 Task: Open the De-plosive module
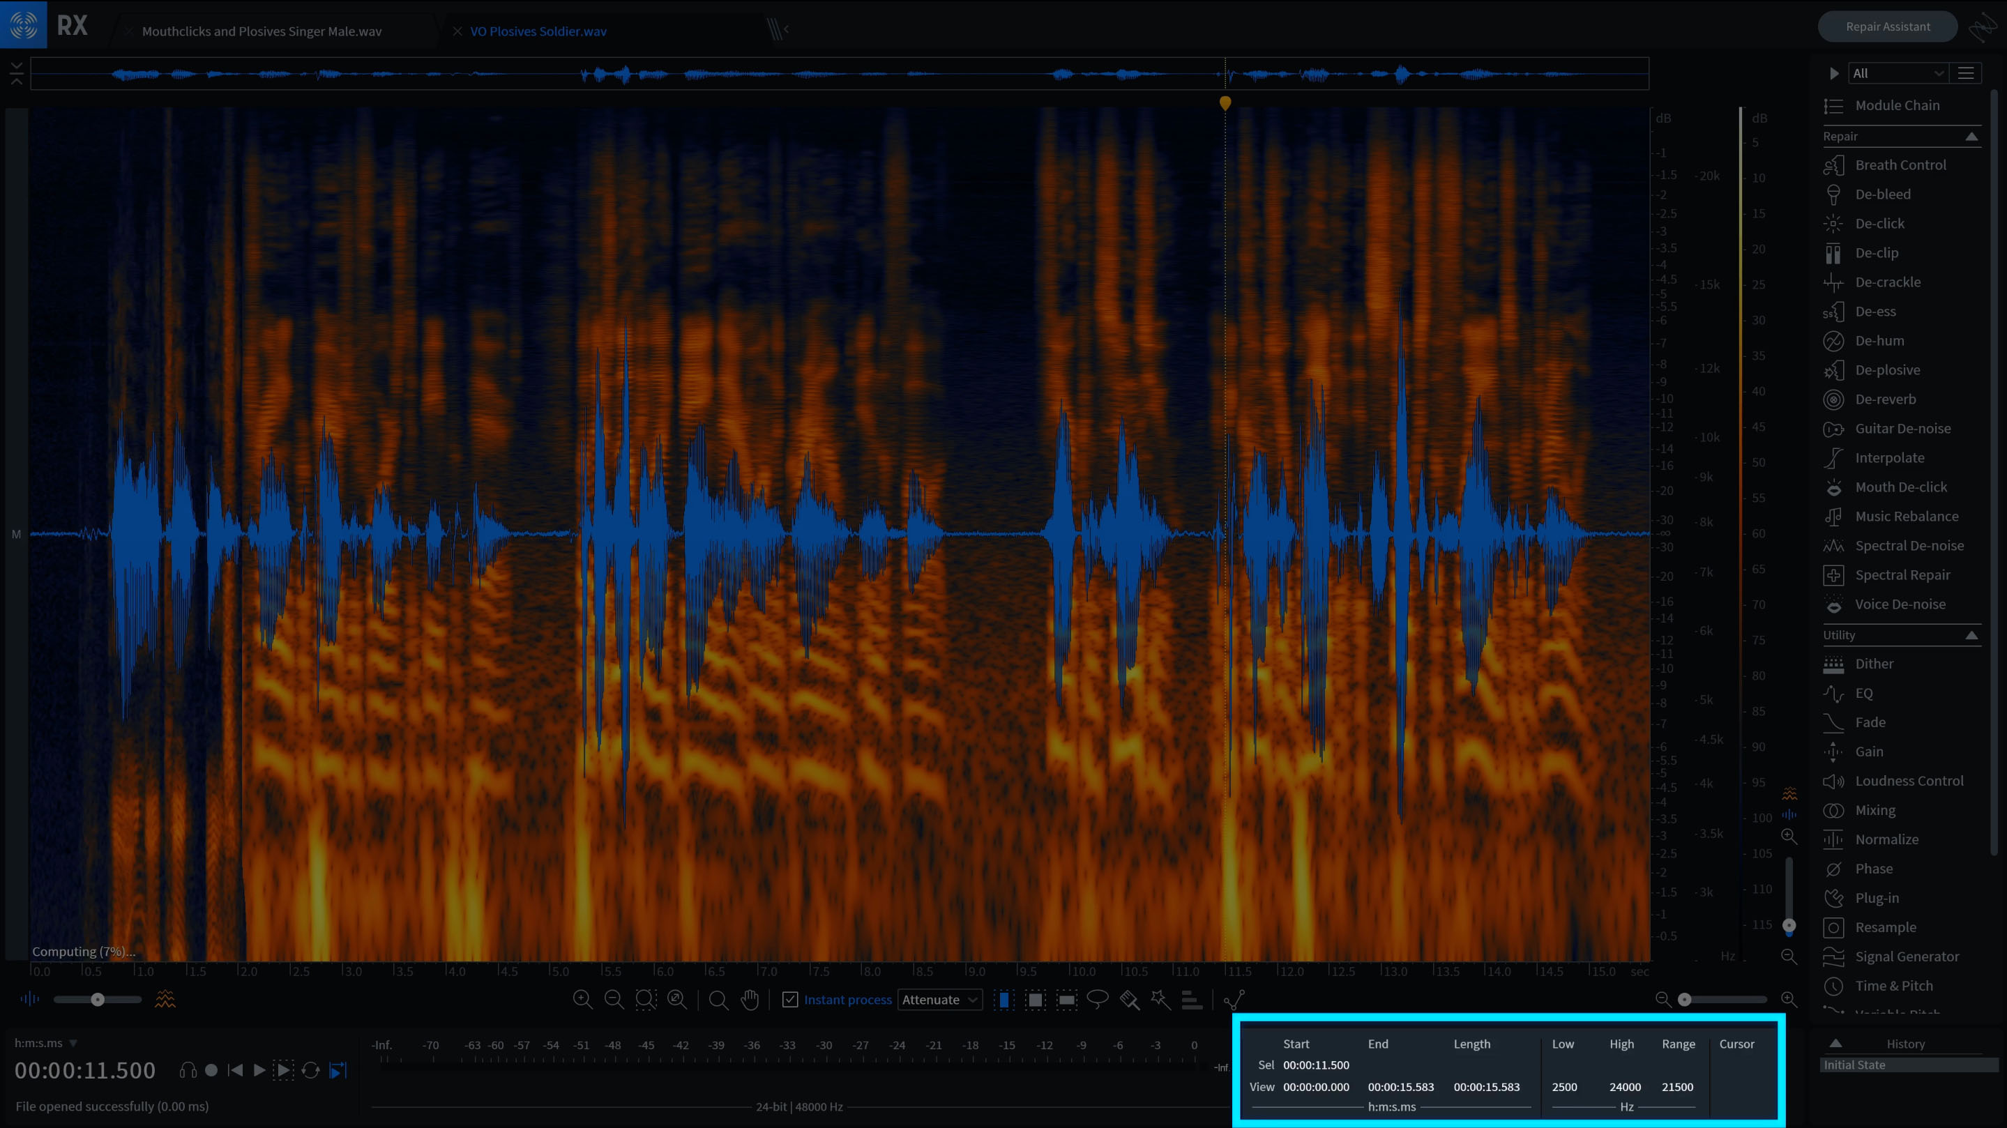[1872, 370]
